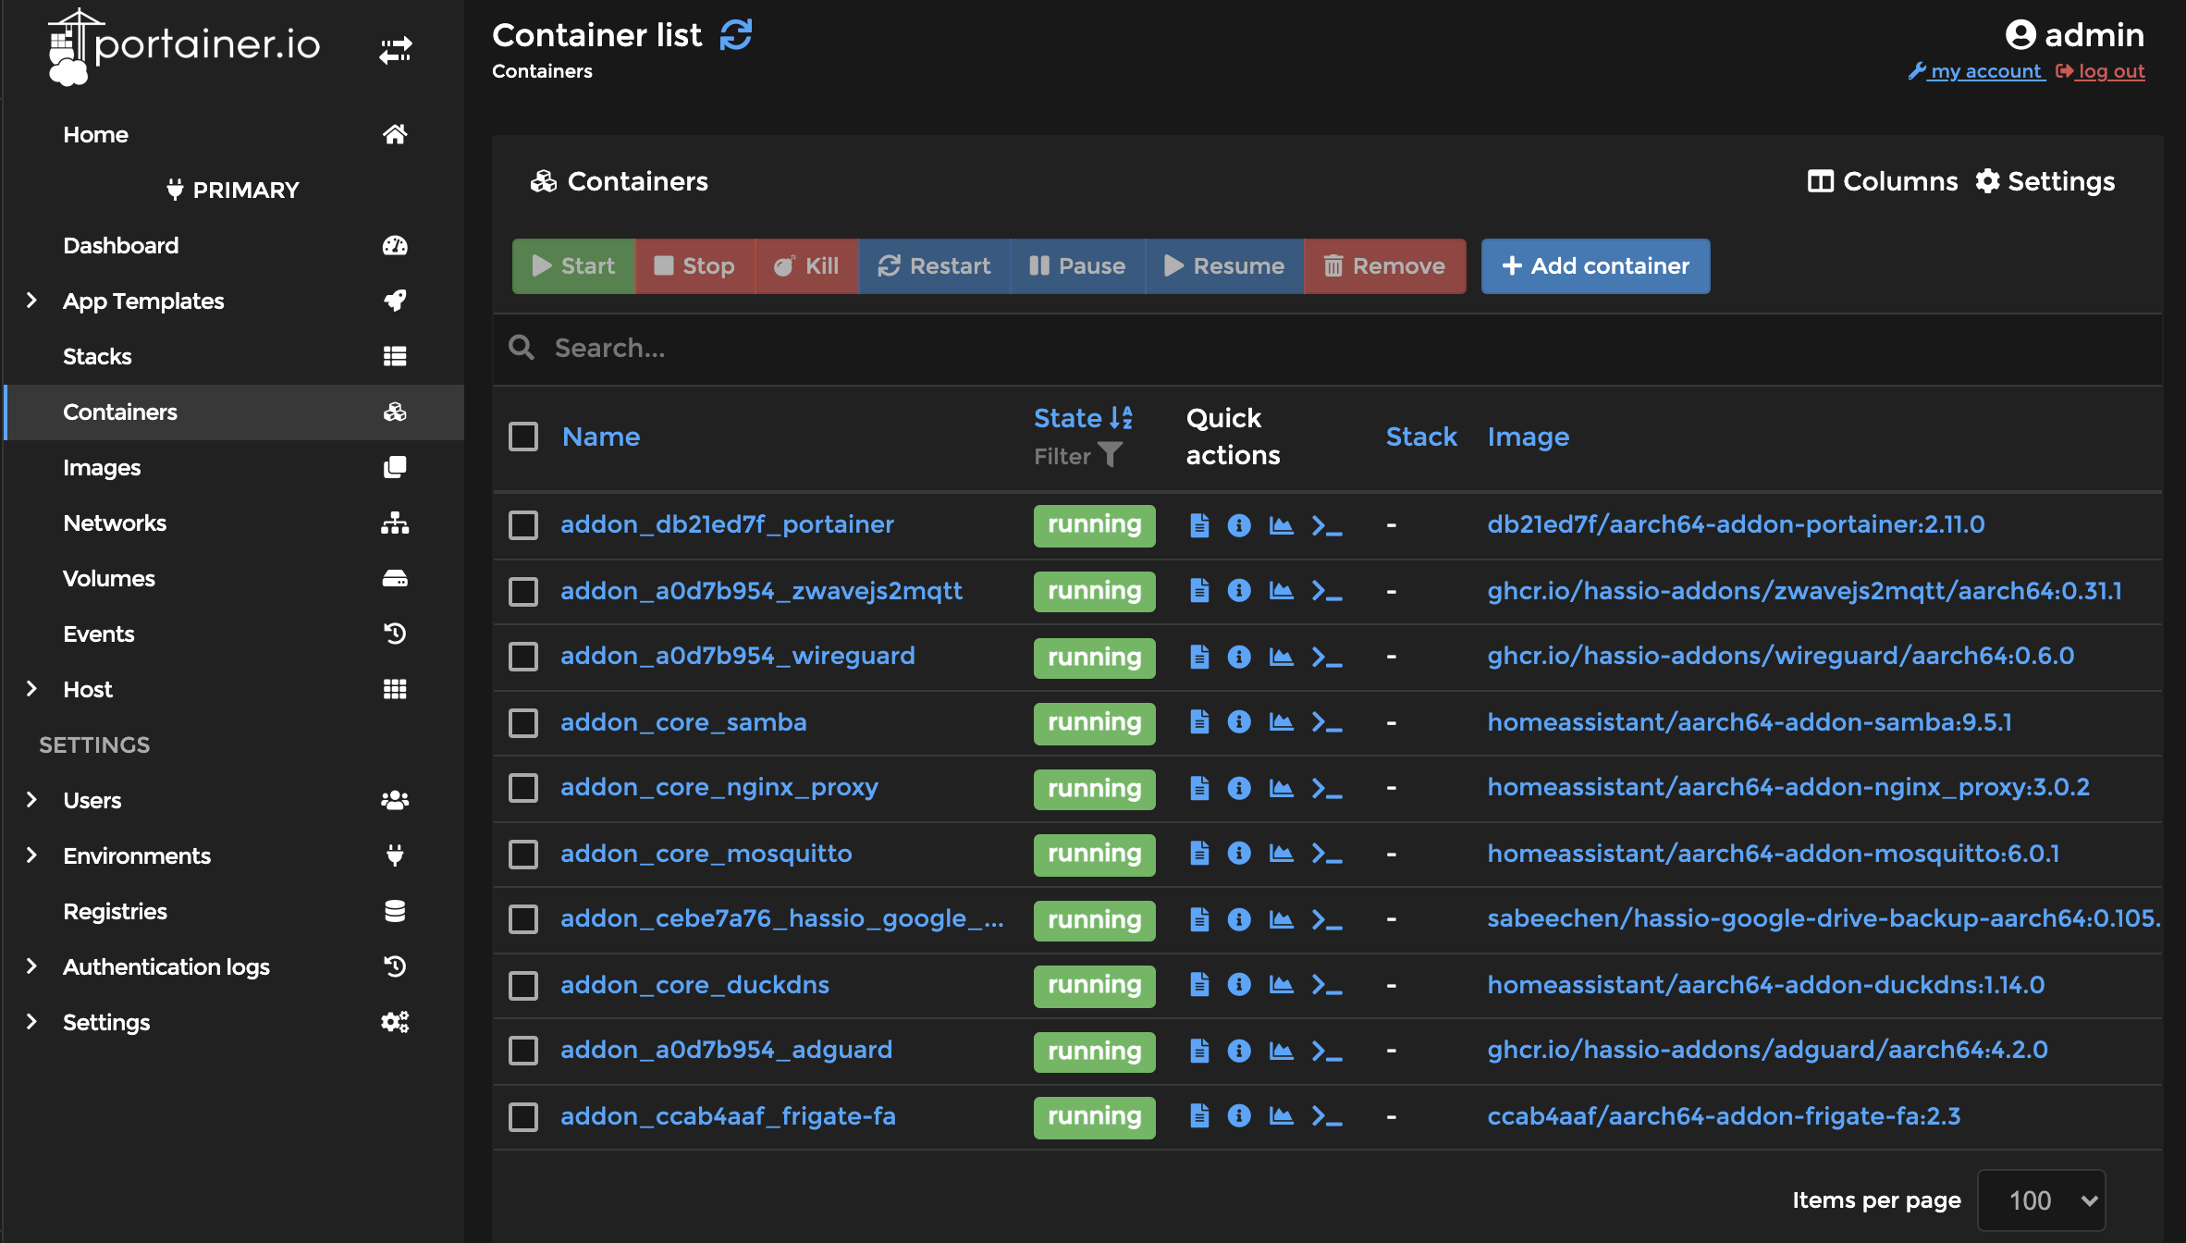Refresh the Container list

[x=735, y=33]
